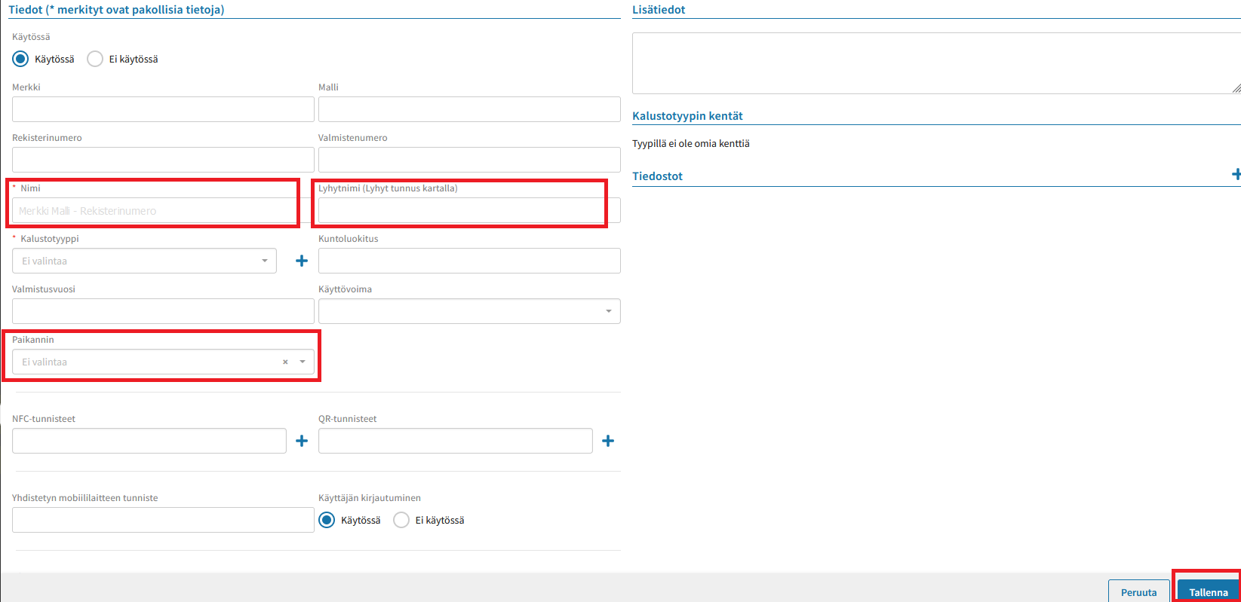Click the Peruuta button
The image size is (1241, 602).
point(1138,591)
